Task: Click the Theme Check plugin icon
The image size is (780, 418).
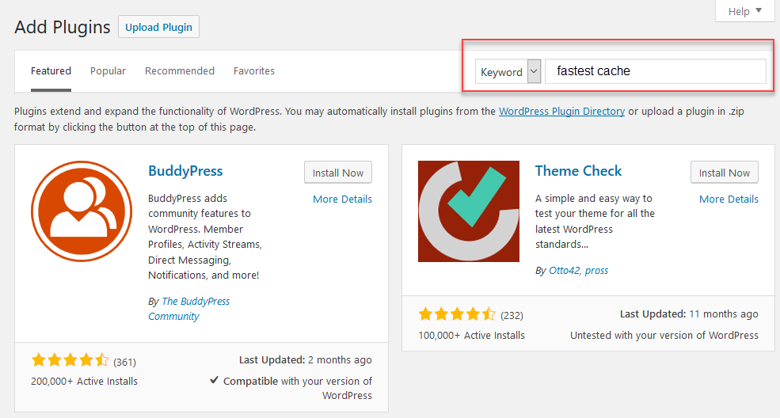Action: point(469,211)
